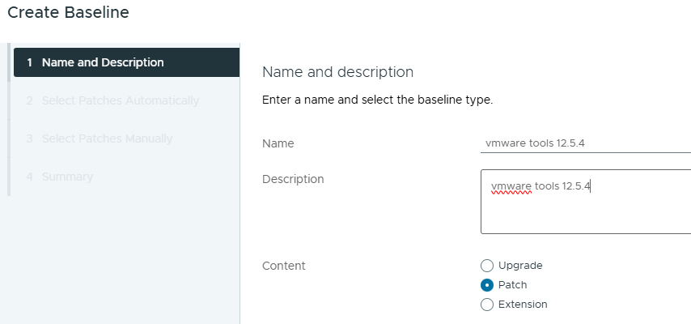Click the Description field label
The width and height of the screenshot is (691, 324).
pyautogui.click(x=293, y=179)
